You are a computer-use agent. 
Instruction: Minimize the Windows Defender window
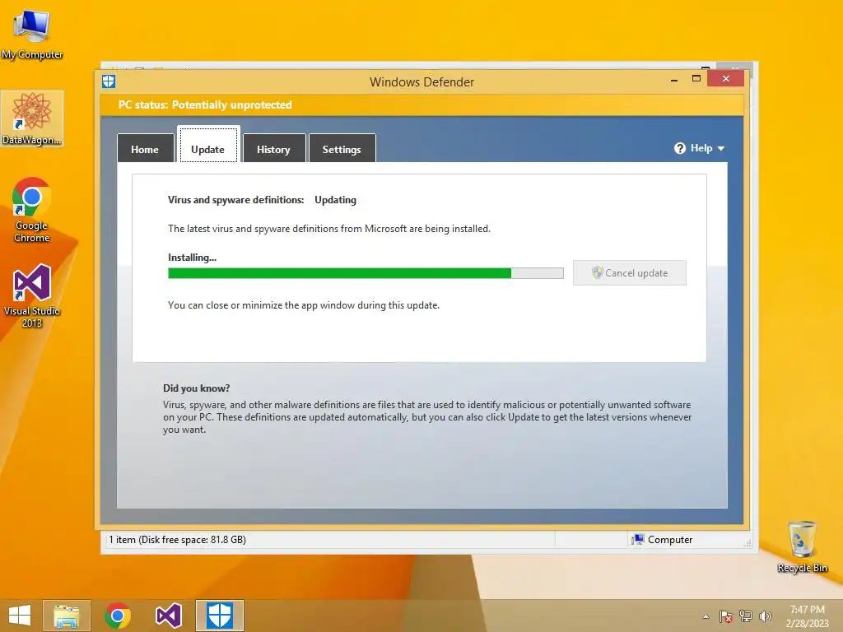[674, 80]
